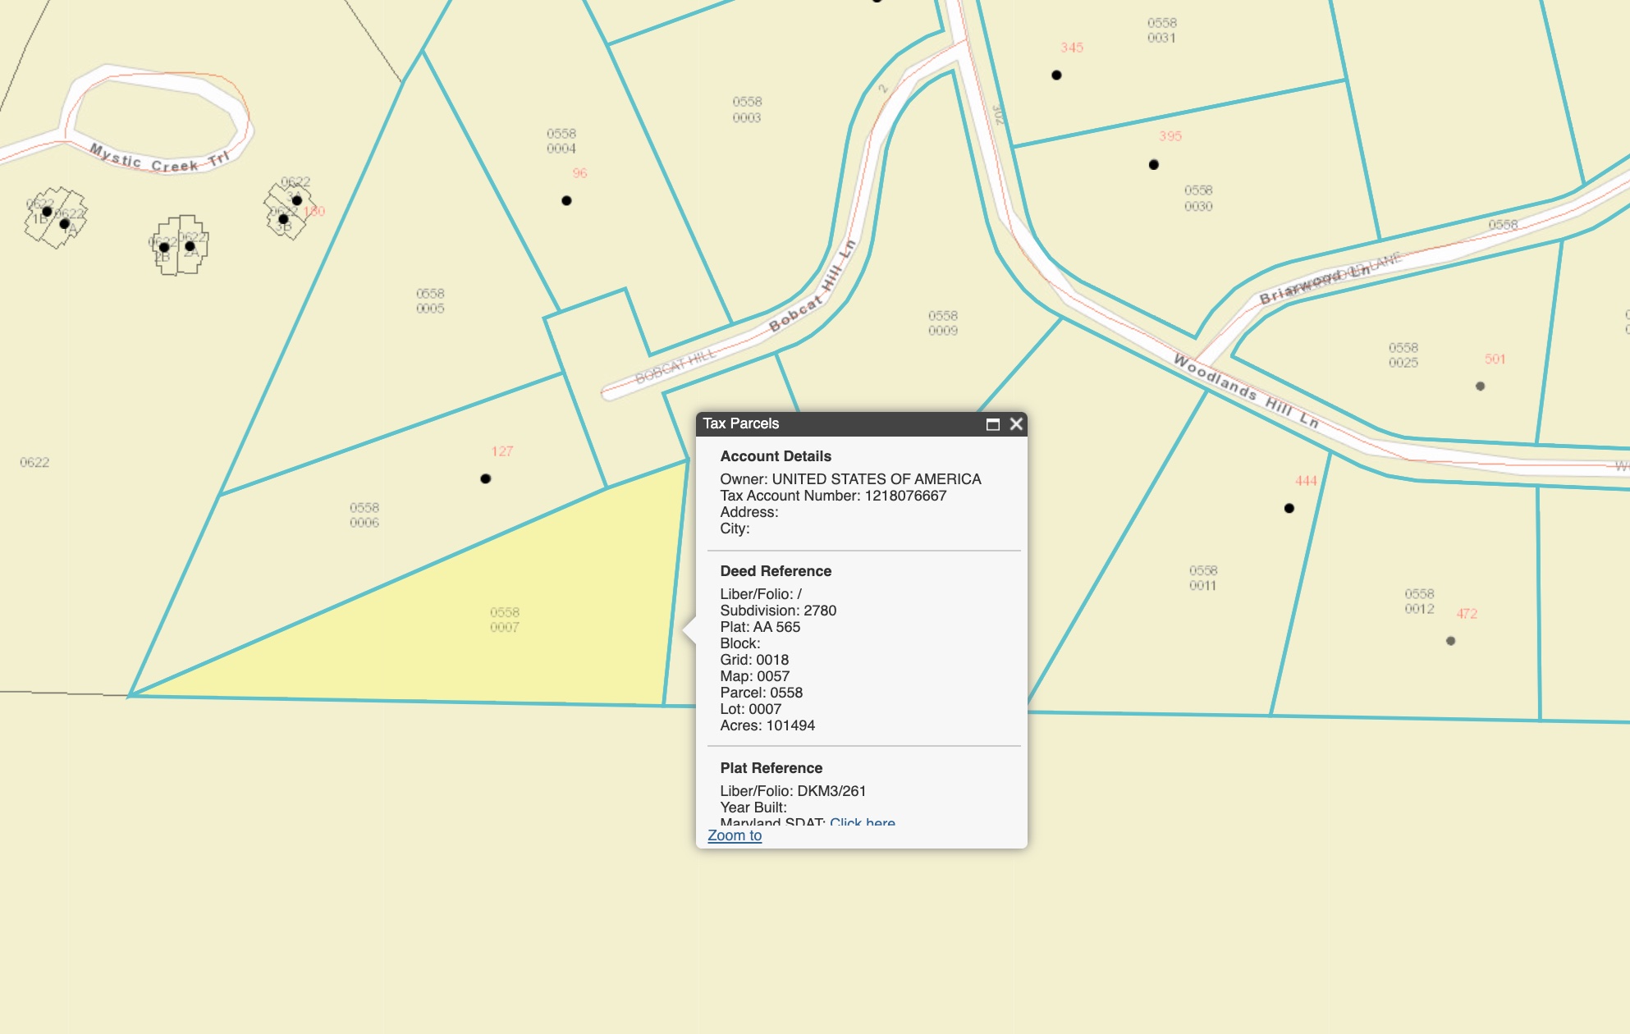Click address point dot near 127
This screenshot has width=1630, height=1034.
pos(486,478)
